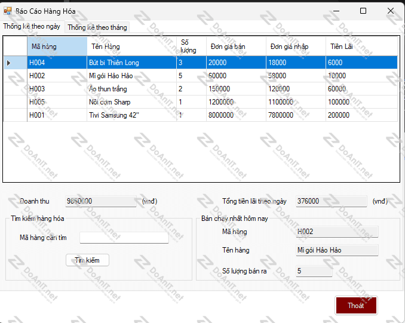
Task: Sort by 'Đơn giá nhập' column header
Action: point(295,47)
